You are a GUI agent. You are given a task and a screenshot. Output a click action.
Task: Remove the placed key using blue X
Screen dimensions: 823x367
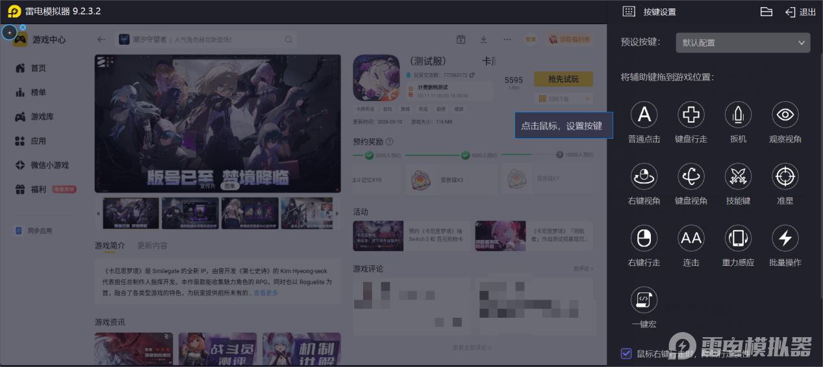pos(23,27)
